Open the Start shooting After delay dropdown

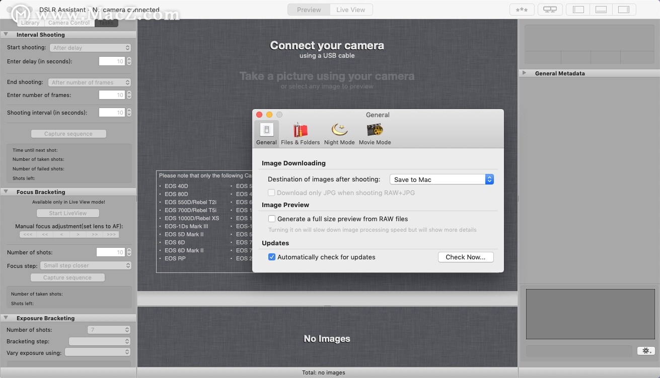coord(91,48)
